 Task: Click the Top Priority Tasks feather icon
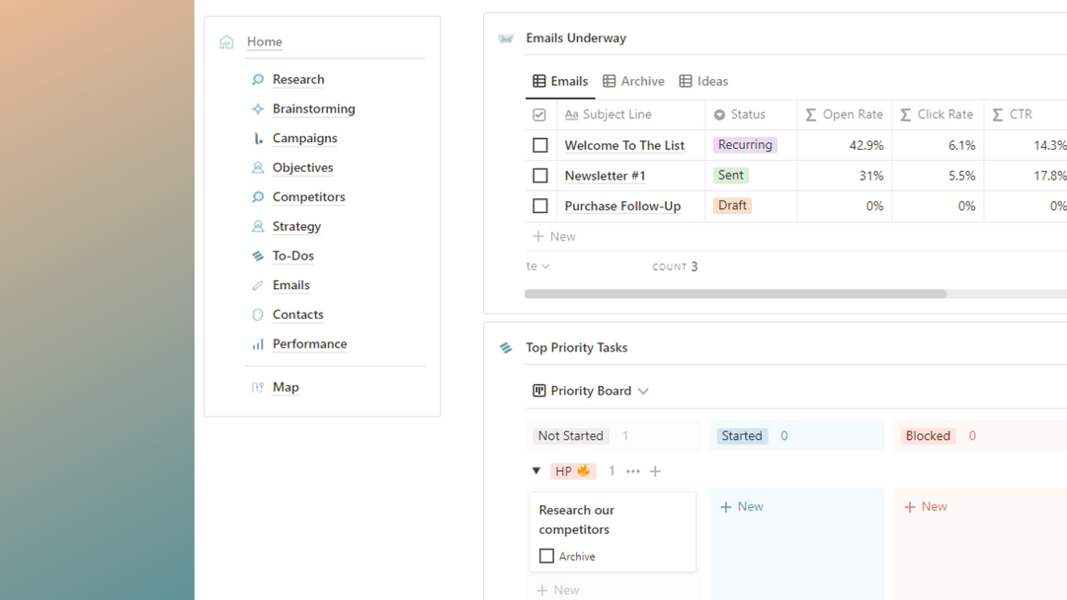[505, 347]
